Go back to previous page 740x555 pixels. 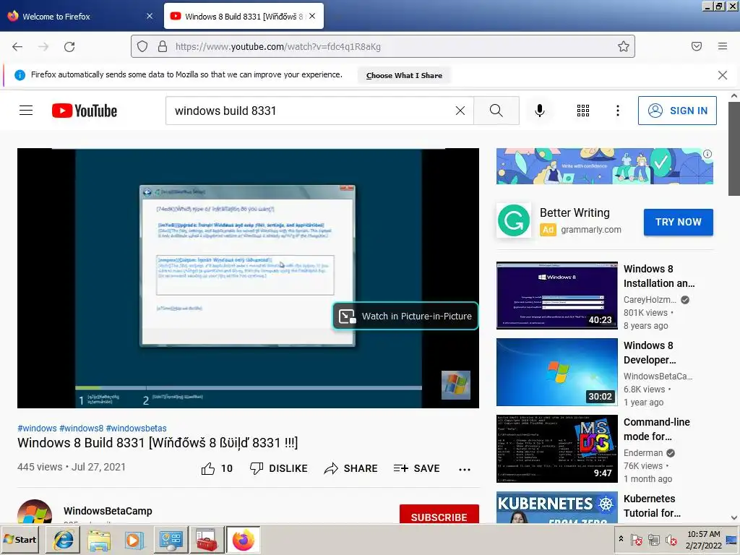coord(17,46)
